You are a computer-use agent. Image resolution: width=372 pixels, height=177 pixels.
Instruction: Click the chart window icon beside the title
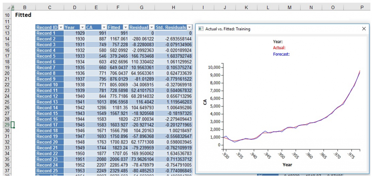pos(201,29)
